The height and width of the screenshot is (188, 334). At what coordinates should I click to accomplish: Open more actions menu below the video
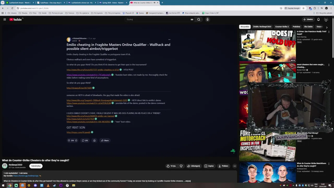pos(235,166)
